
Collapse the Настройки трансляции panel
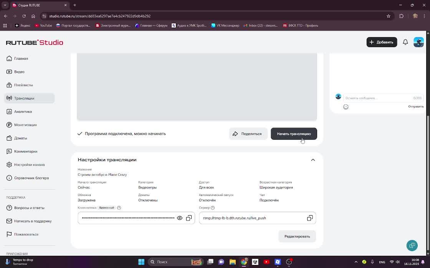(313, 160)
